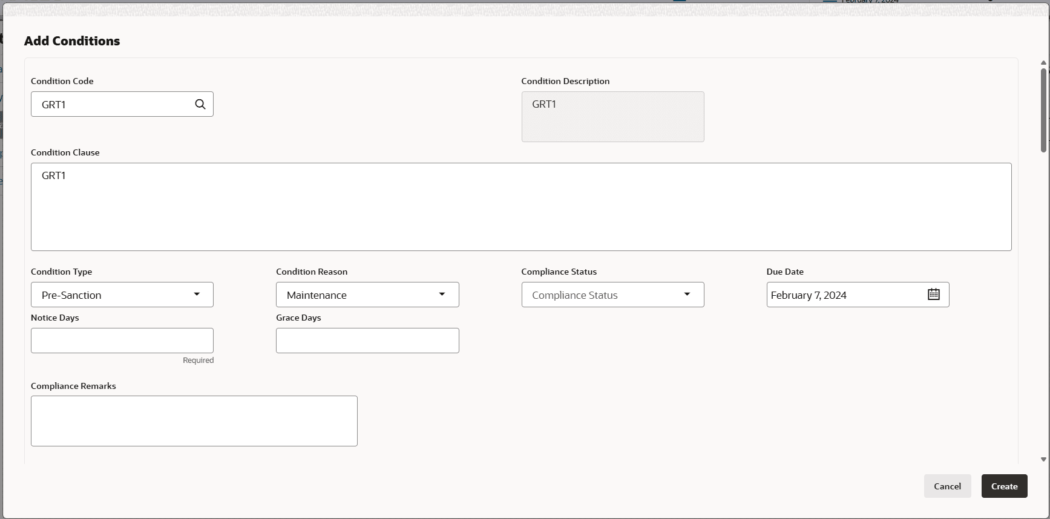Click the Condition Description GRT1 box
This screenshot has height=519, width=1050.
pos(612,117)
